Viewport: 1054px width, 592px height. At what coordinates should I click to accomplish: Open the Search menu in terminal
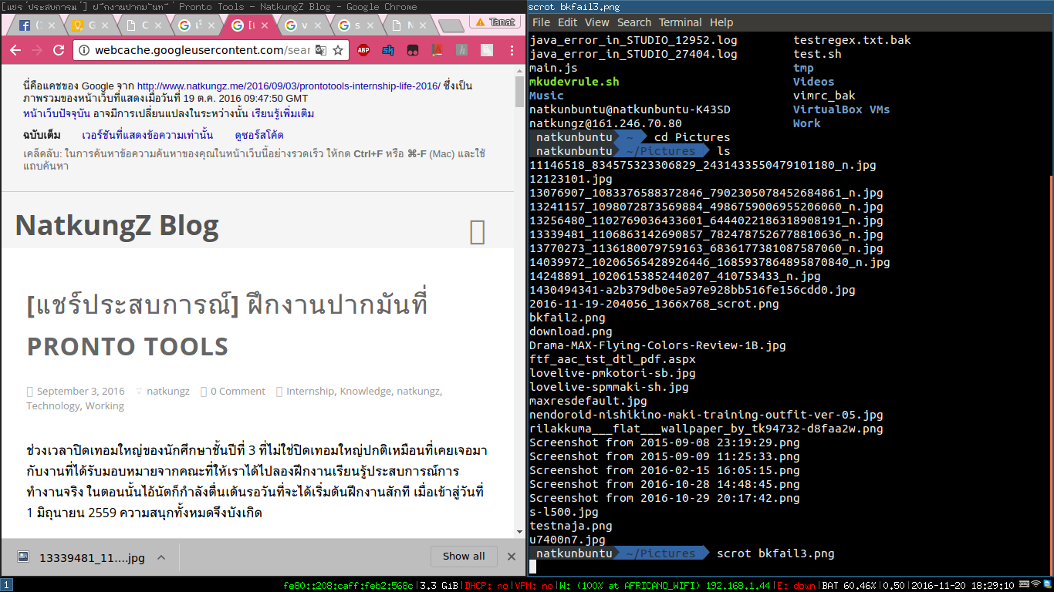click(633, 22)
